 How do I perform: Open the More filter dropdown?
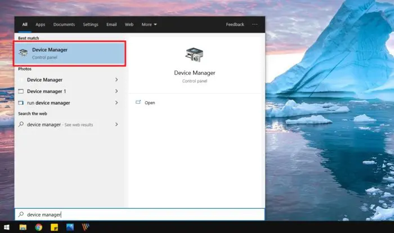[149, 24]
